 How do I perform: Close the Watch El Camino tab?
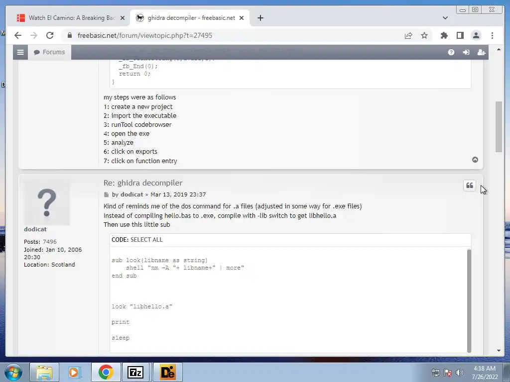(x=123, y=18)
